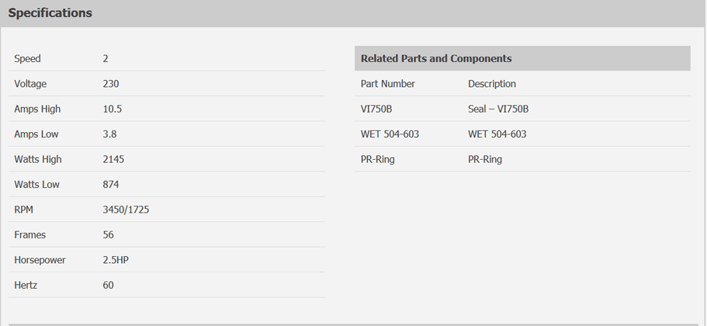
Task: Select the Speed value 2
Action: click(106, 59)
